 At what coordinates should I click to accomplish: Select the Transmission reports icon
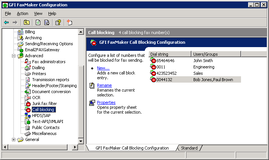pyautogui.click(x=28, y=80)
